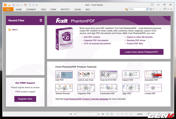176x119 pixels.
Task: Expand the quick access toolbar customize arrow
Action: 37,5
